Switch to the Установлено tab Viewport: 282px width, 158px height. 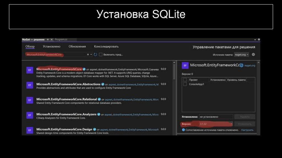[x=51, y=47]
